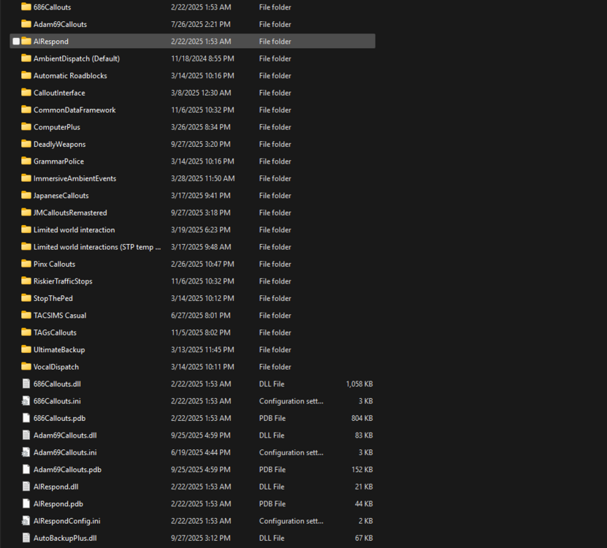The width and height of the screenshot is (607, 548).
Task: Click the AIRespond.pdb file icon
Action: point(26,503)
